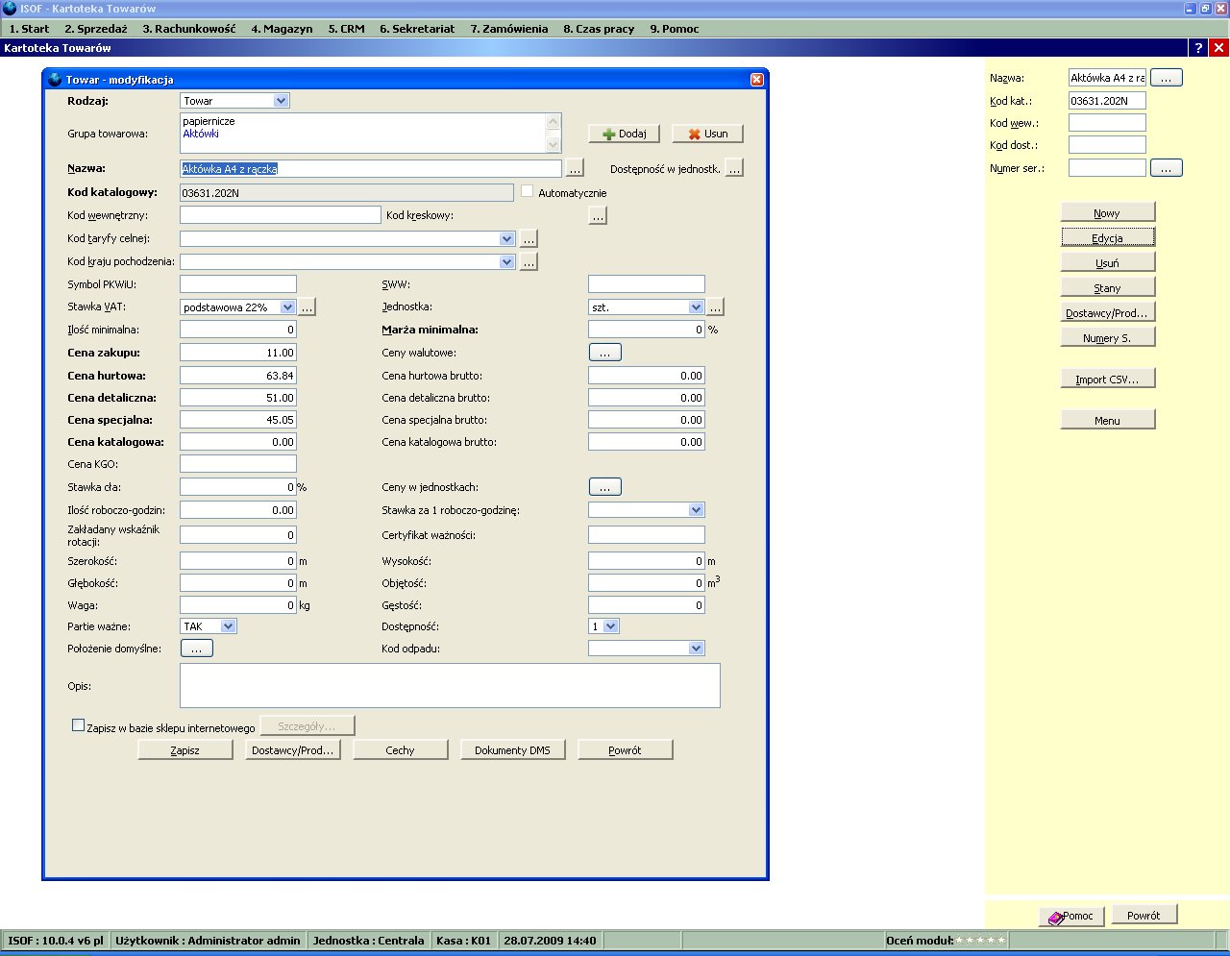
Task: Open the Stawka VAT dropdown
Action: [x=287, y=307]
